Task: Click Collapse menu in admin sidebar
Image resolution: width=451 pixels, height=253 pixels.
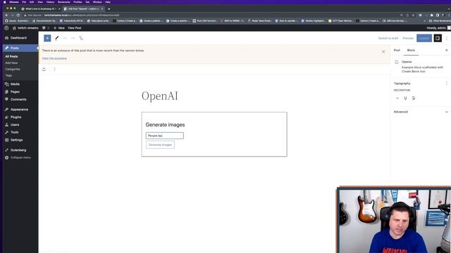Action: coord(18,157)
